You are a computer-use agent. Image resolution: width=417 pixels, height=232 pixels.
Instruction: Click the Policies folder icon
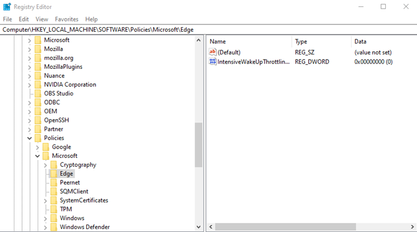click(x=38, y=138)
